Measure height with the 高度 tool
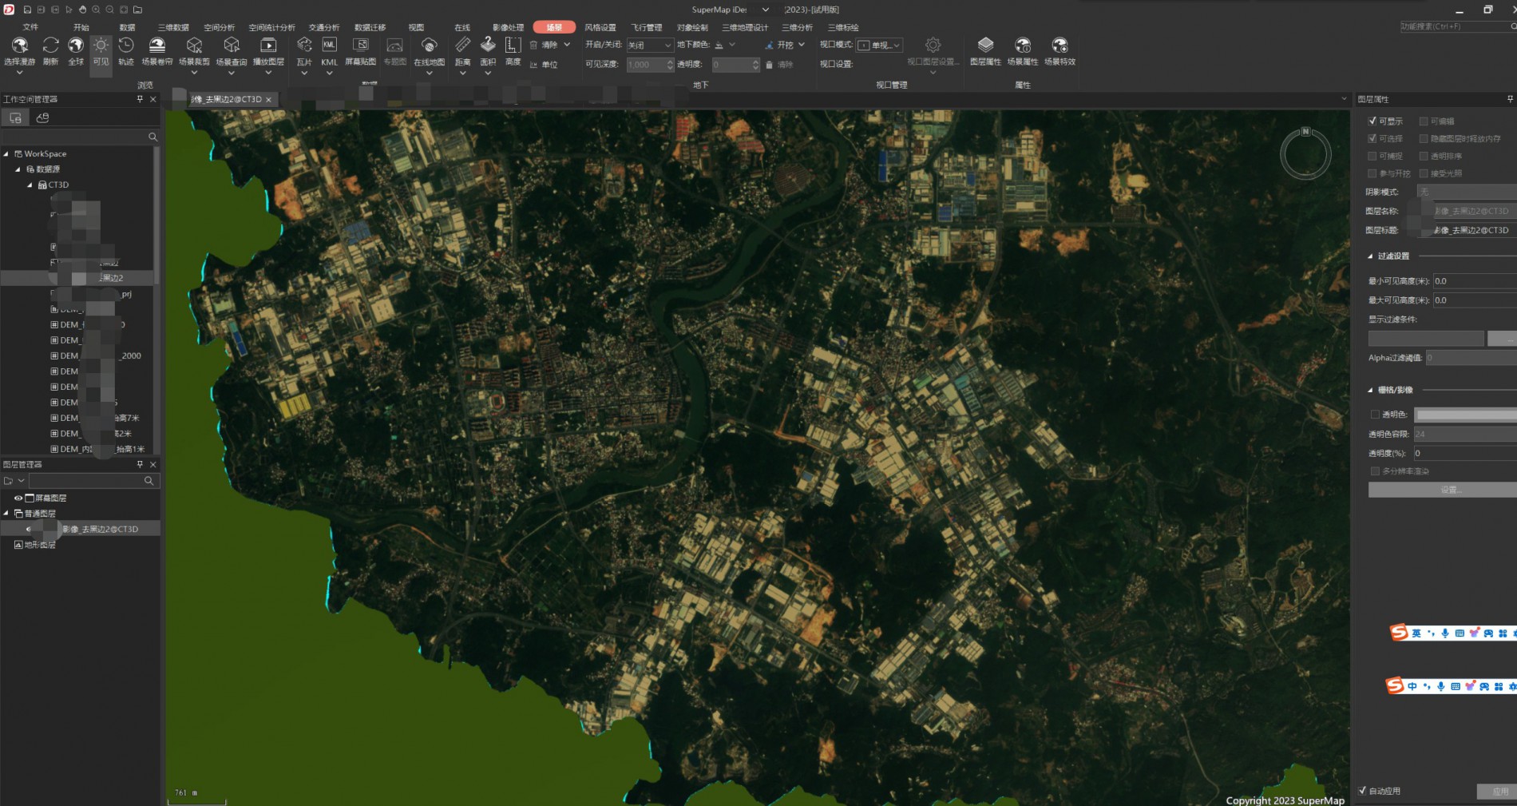Image resolution: width=1517 pixels, height=806 pixels. click(x=513, y=52)
